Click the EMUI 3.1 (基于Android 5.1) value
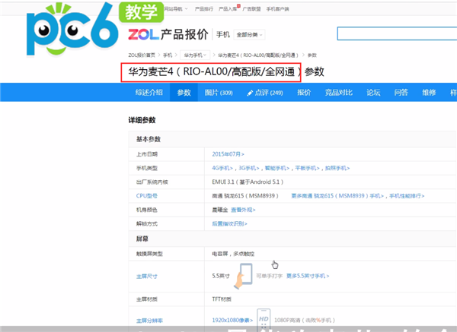The image size is (457, 332). 248,182
